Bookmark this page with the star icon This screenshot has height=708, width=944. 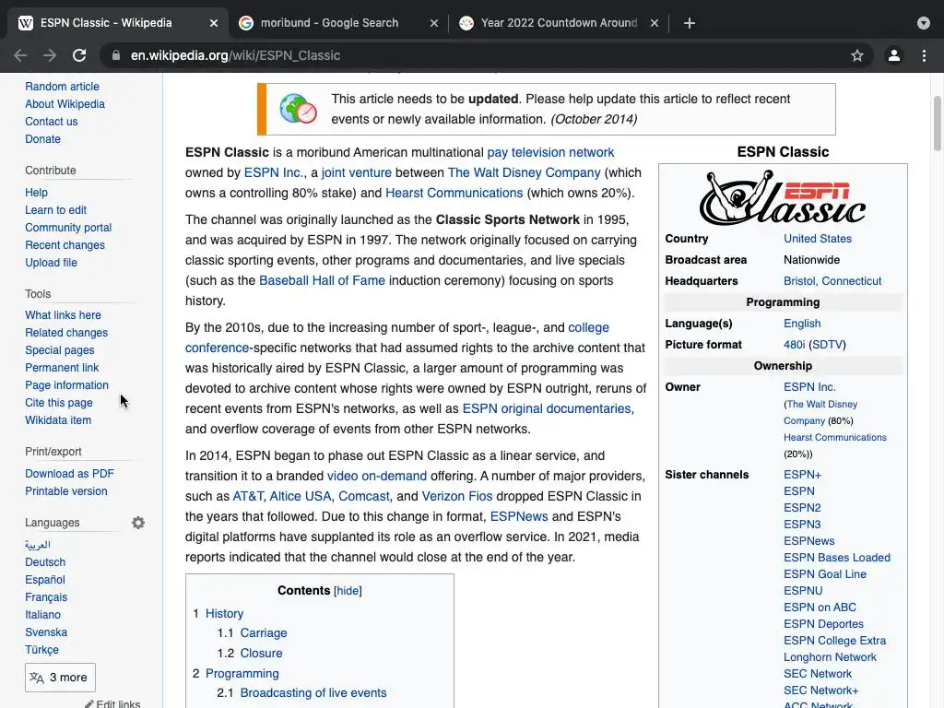point(857,55)
